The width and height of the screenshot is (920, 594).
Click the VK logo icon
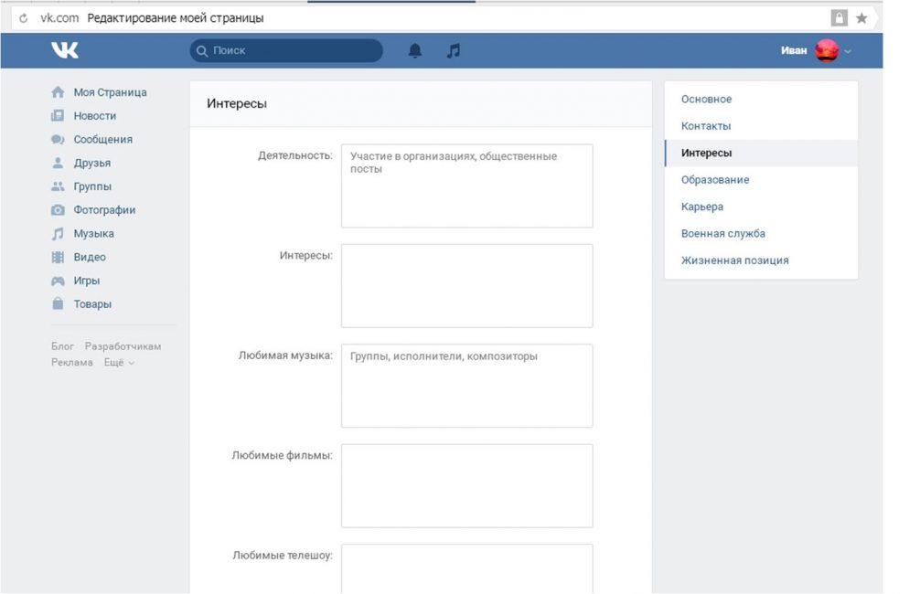coord(65,51)
